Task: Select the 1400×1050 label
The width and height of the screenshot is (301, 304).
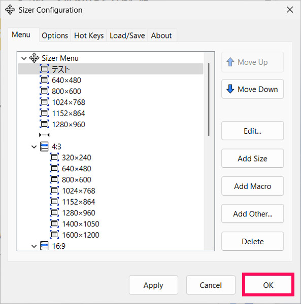Action: click(80, 224)
